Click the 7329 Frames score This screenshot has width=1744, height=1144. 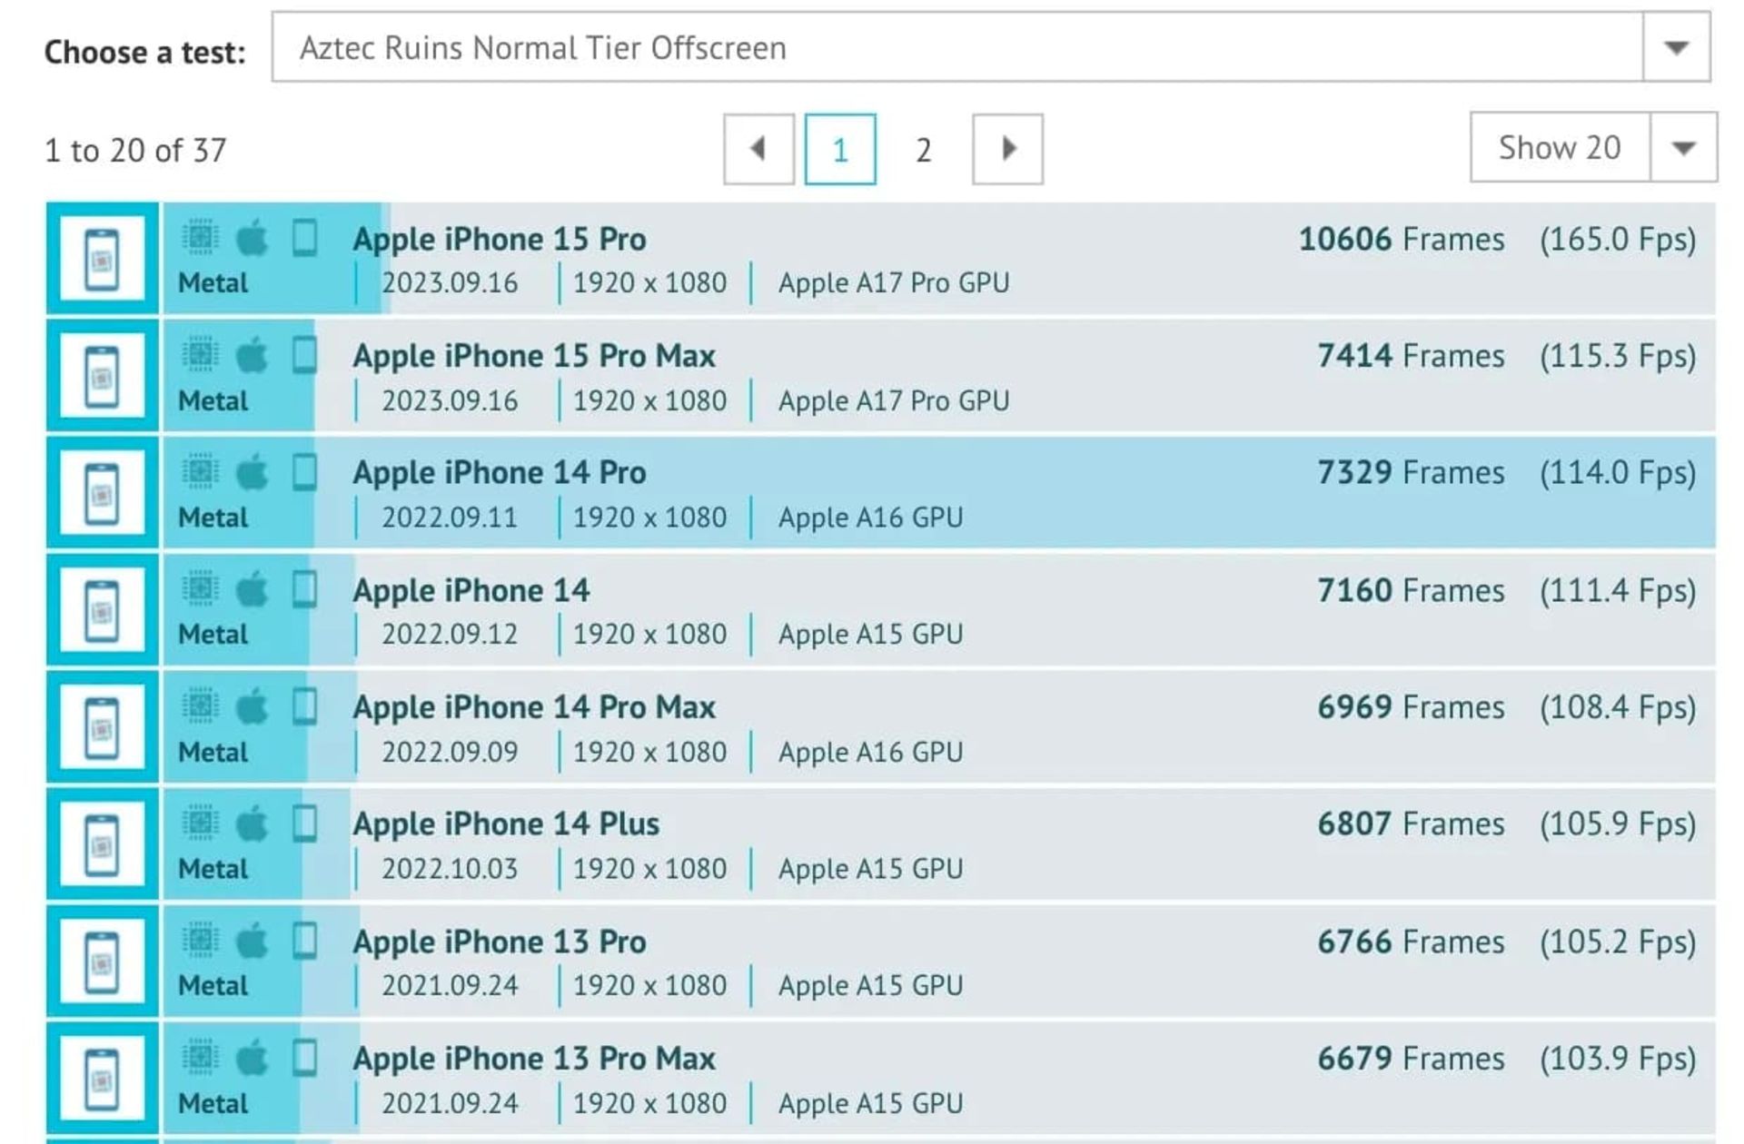coord(1412,474)
